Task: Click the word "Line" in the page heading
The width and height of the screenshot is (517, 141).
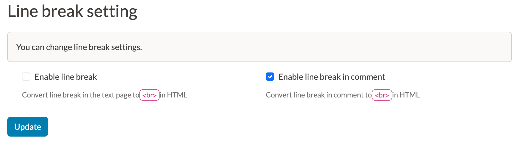Action: [23, 11]
